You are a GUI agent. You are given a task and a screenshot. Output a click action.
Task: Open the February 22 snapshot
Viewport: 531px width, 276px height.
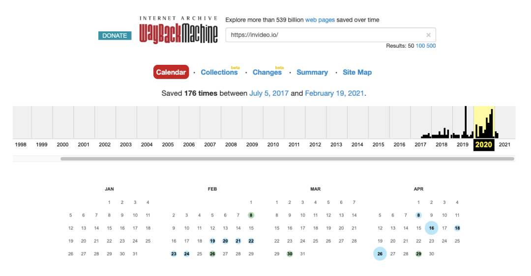(x=251, y=241)
